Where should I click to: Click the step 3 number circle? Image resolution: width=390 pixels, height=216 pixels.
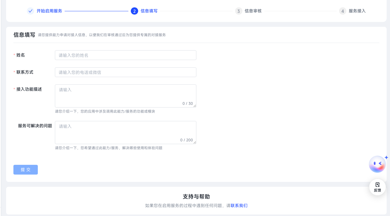pyautogui.click(x=238, y=11)
